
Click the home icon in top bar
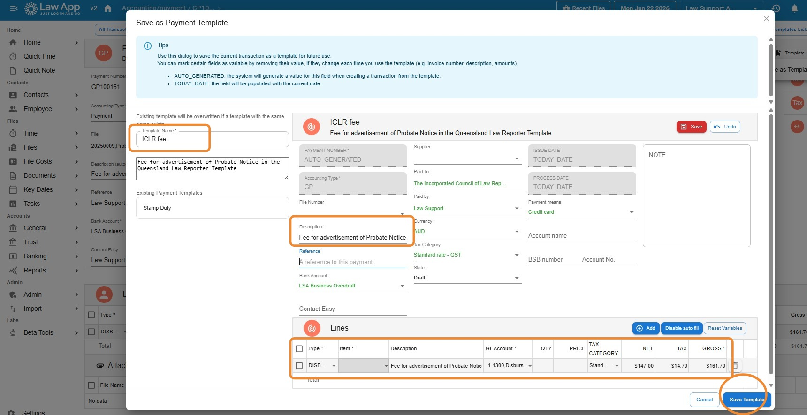[x=107, y=8]
